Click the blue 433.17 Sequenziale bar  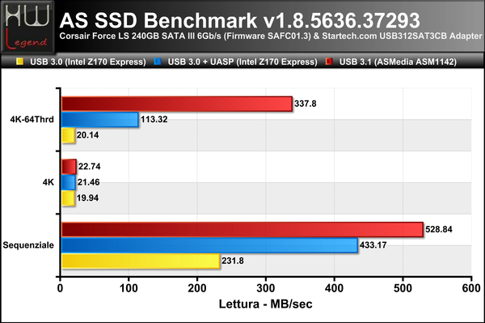pos(209,245)
